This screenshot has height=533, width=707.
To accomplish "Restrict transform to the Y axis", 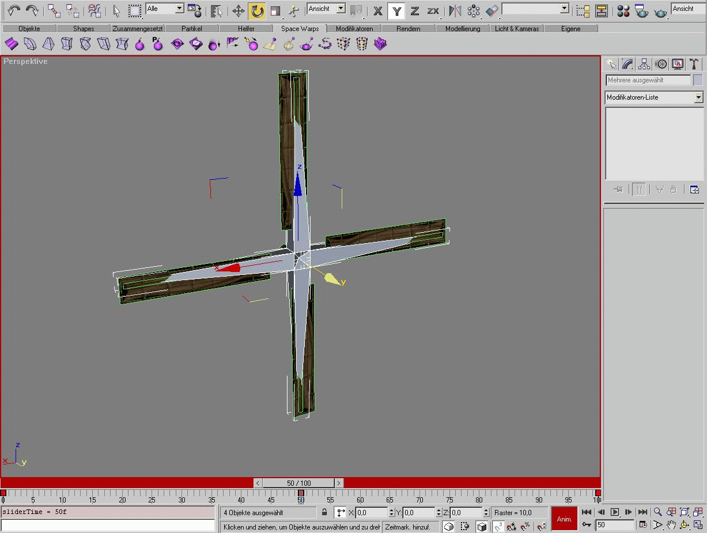I will click(396, 11).
